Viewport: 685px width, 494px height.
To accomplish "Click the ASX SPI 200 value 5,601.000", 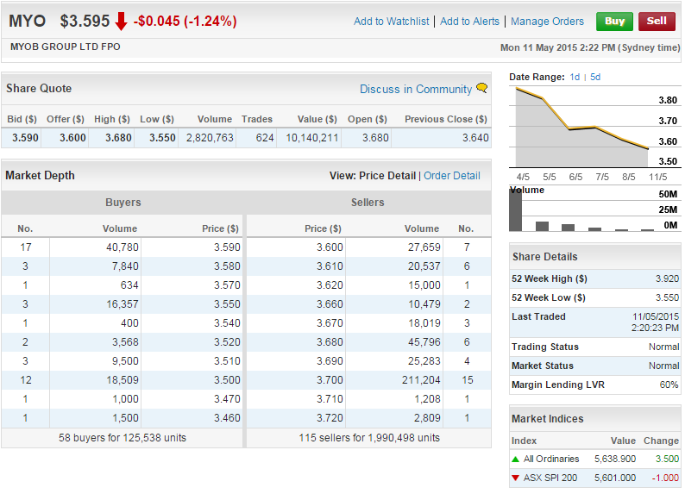I will [x=615, y=478].
